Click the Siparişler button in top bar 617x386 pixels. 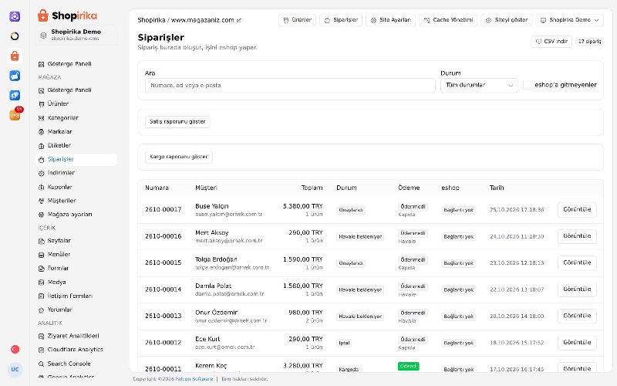(341, 20)
